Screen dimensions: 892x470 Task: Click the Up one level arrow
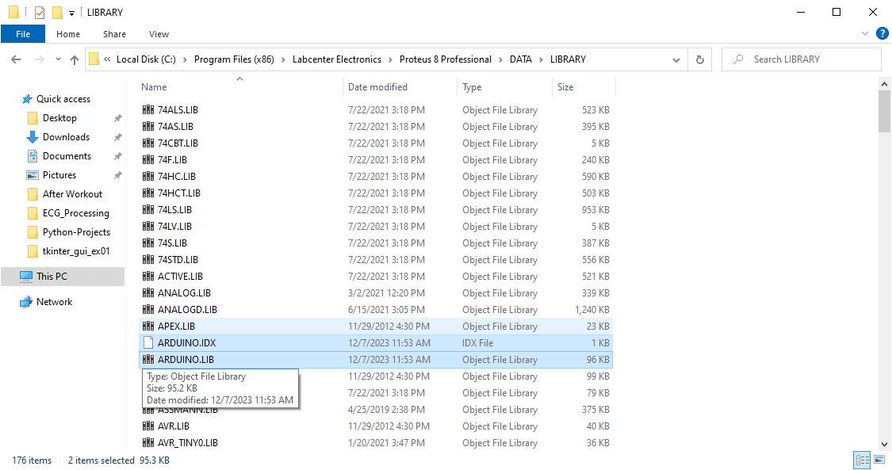point(75,59)
